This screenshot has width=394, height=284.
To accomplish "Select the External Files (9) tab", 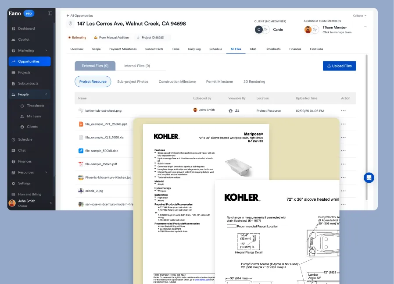I will click(95, 66).
